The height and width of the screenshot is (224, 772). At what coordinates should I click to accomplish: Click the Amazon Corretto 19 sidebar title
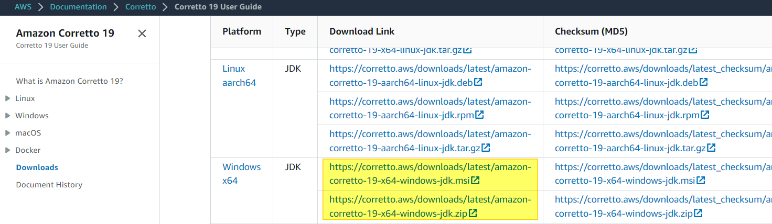[65, 33]
